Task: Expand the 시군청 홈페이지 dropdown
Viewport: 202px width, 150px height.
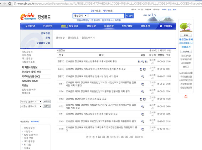Action: pos(31,106)
